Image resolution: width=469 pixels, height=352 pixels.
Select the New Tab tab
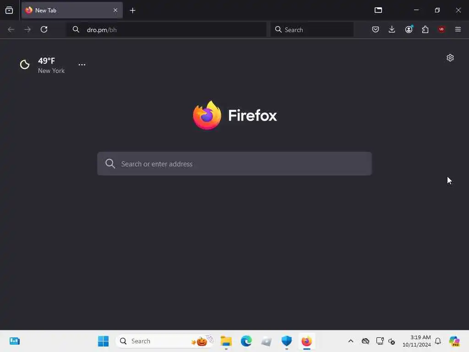point(72,10)
